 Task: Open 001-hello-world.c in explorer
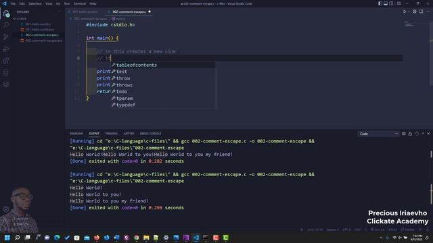coord(39,24)
